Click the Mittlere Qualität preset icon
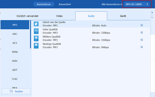The image size is (155, 97). [x=36, y=38]
